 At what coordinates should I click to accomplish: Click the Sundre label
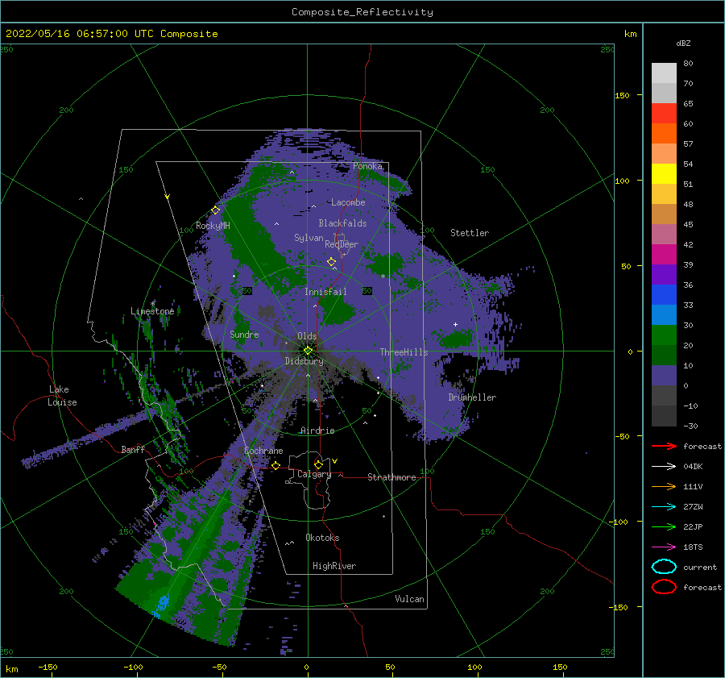pos(244,334)
